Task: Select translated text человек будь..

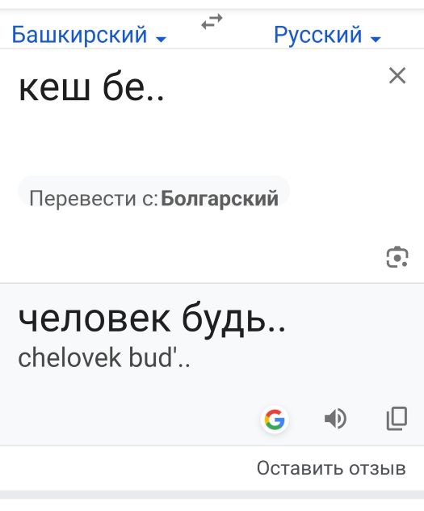Action: pos(152,319)
